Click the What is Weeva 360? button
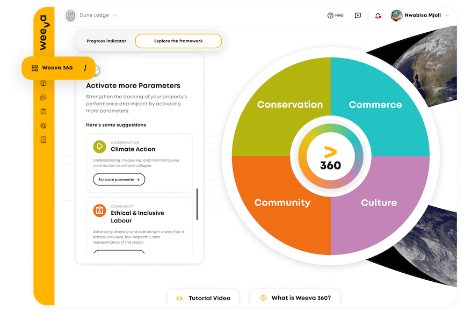This screenshot has height=313, width=464. click(295, 298)
